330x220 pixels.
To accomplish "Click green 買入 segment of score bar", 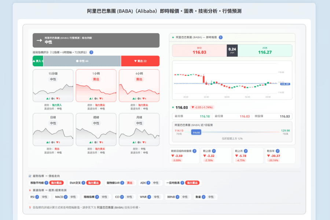I will (38, 61).
